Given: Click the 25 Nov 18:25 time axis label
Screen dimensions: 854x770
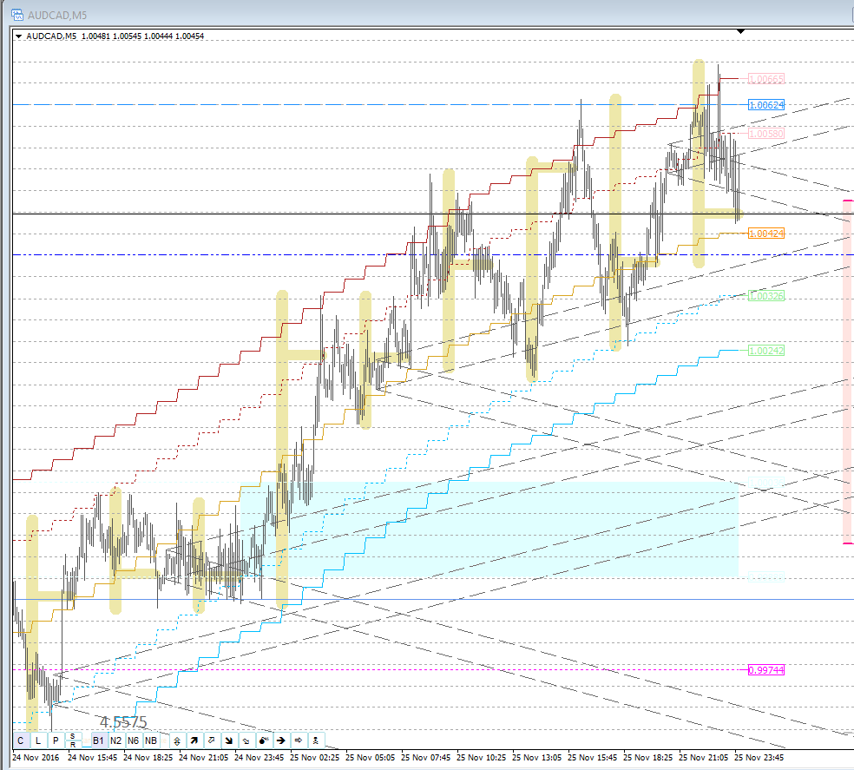Looking at the screenshot, I should tap(647, 758).
